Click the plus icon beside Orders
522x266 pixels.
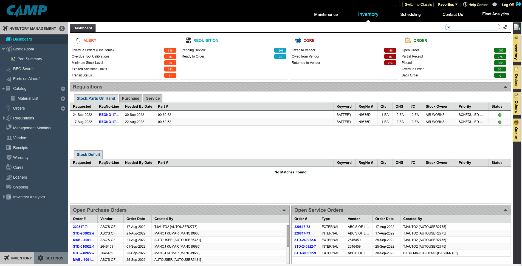(63, 108)
